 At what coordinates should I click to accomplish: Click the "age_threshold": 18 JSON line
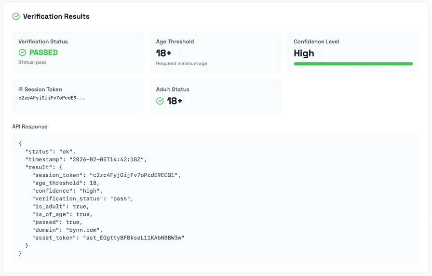[x=66, y=183]
